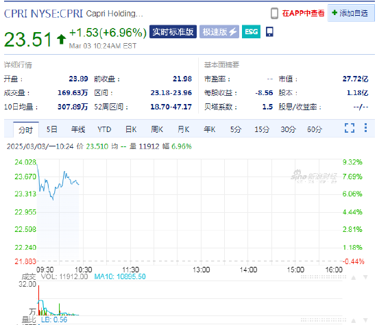The image size is (377, 325).
Task: Click the 每股收益 value -8.56
Action: (x=264, y=92)
